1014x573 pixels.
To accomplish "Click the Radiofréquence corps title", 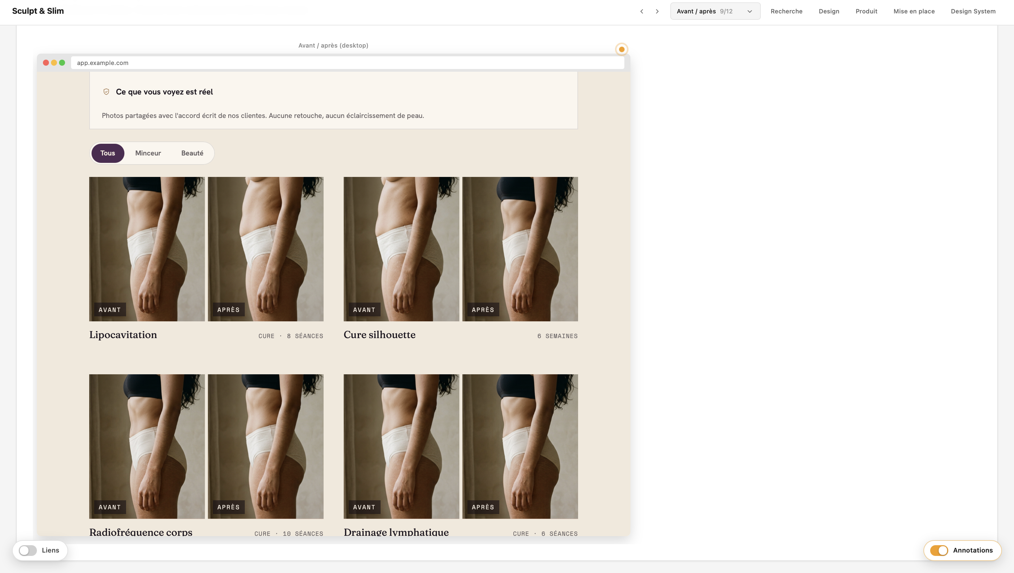I will [x=140, y=532].
